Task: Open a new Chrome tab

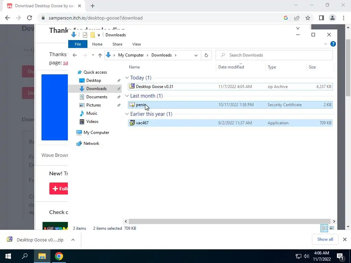Action: [x=93, y=6]
